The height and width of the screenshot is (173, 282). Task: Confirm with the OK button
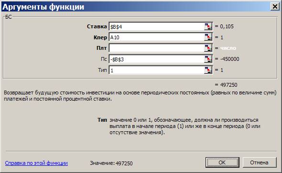(222, 162)
